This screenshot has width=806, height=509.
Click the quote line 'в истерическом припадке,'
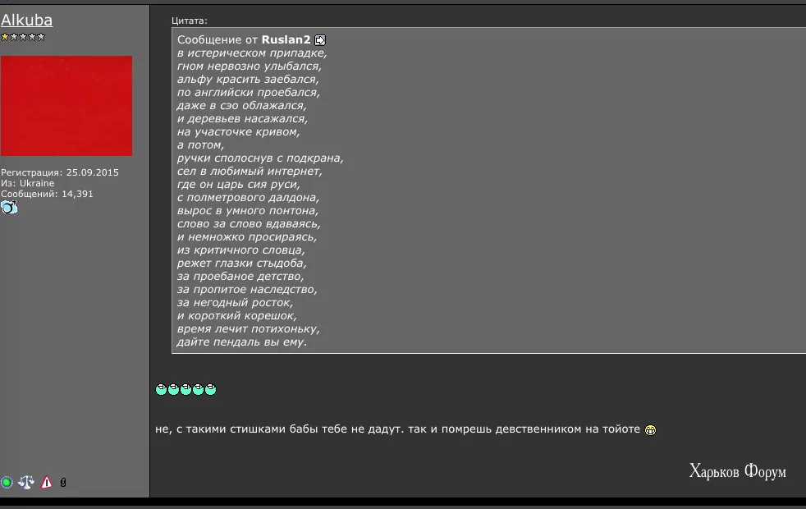pos(252,53)
